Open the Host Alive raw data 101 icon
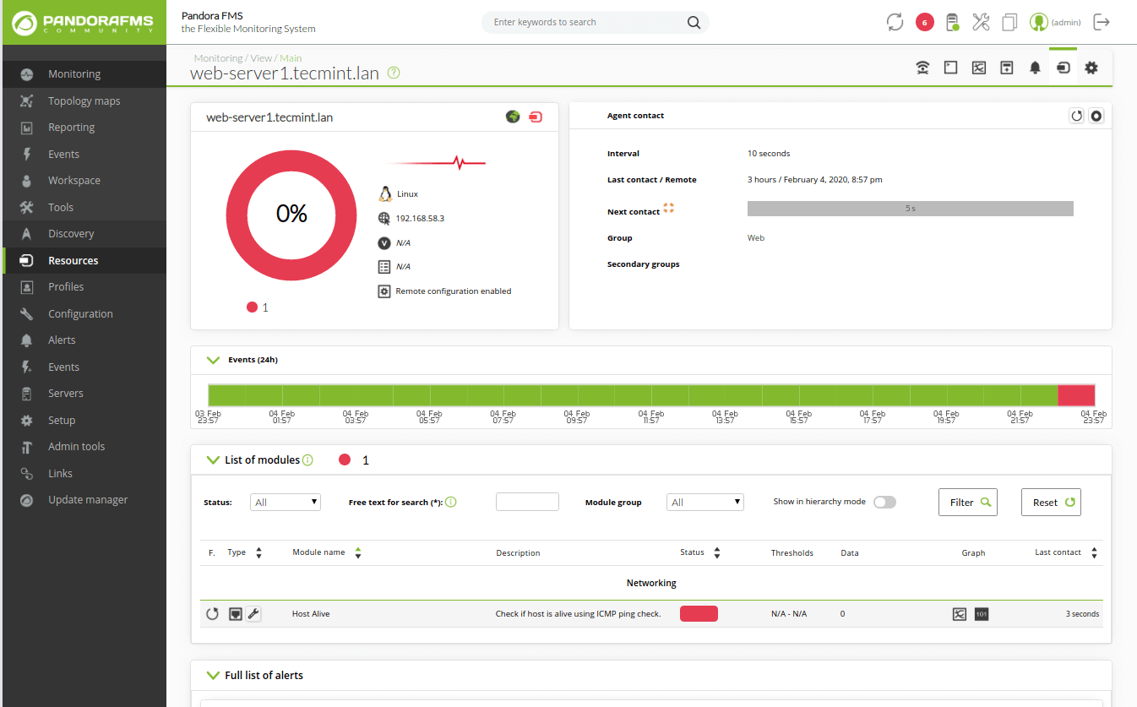 [981, 614]
